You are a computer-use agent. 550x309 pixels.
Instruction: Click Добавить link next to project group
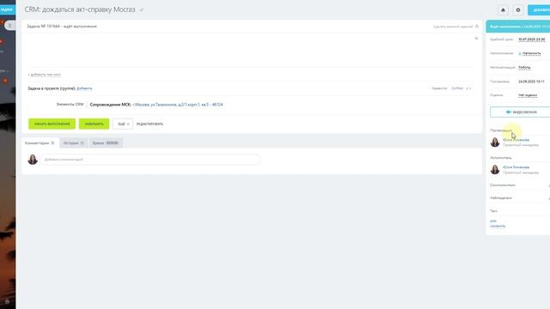[x=84, y=88]
